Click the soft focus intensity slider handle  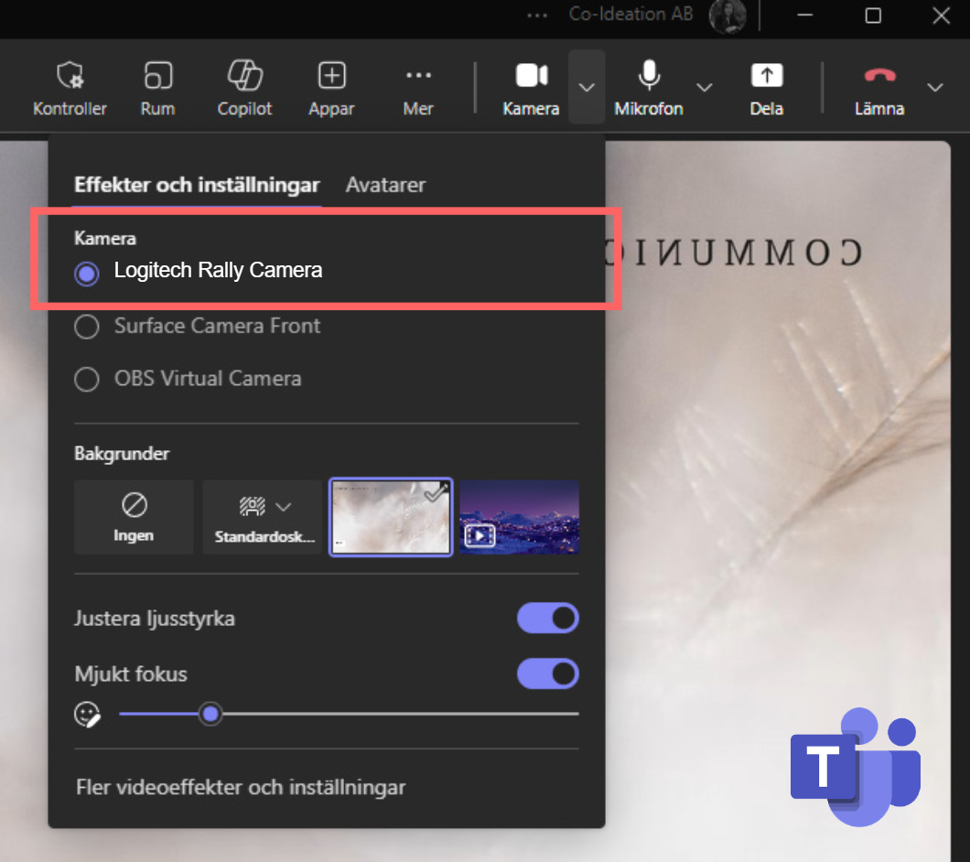click(x=210, y=714)
